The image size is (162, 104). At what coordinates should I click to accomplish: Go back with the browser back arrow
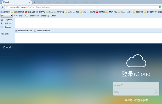click(x=3, y=7)
